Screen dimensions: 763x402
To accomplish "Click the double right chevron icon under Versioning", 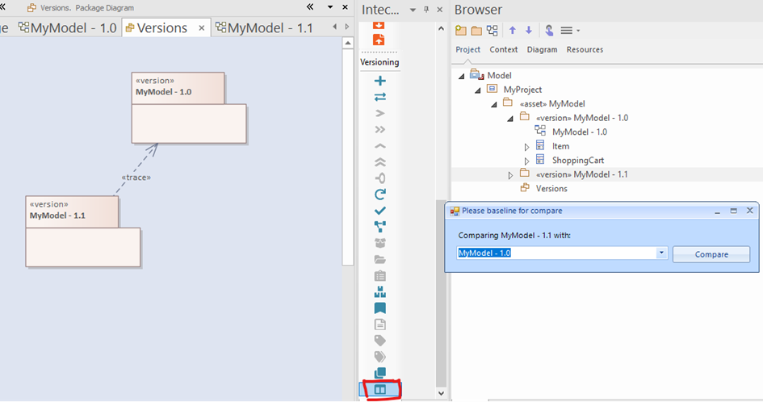I will pos(380,129).
